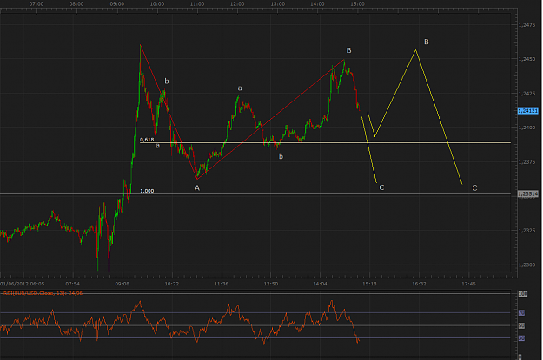The image size is (543, 360).
Task: Click the horizontal 1,000 Fibonacci retracement line
Action: (255, 194)
